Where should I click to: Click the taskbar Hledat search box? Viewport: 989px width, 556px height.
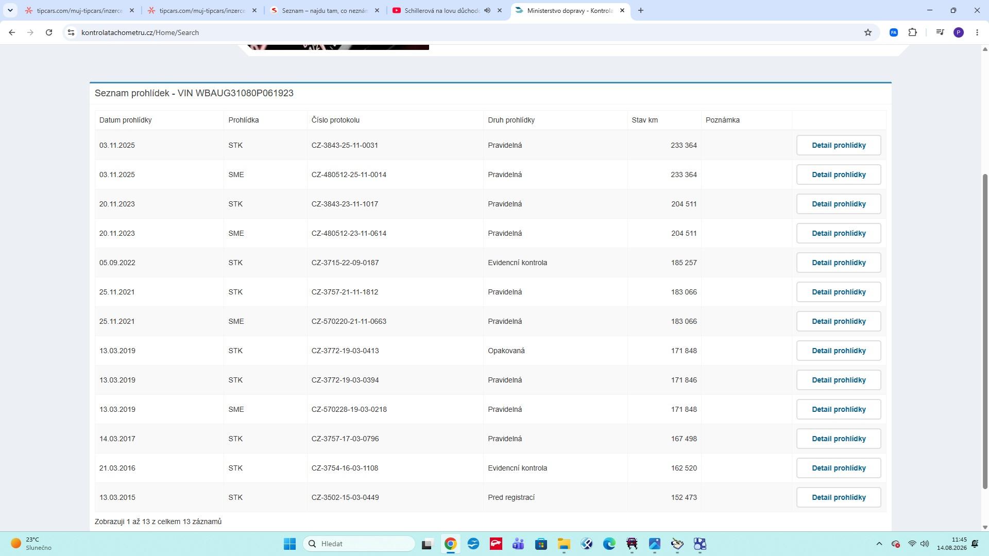point(359,544)
